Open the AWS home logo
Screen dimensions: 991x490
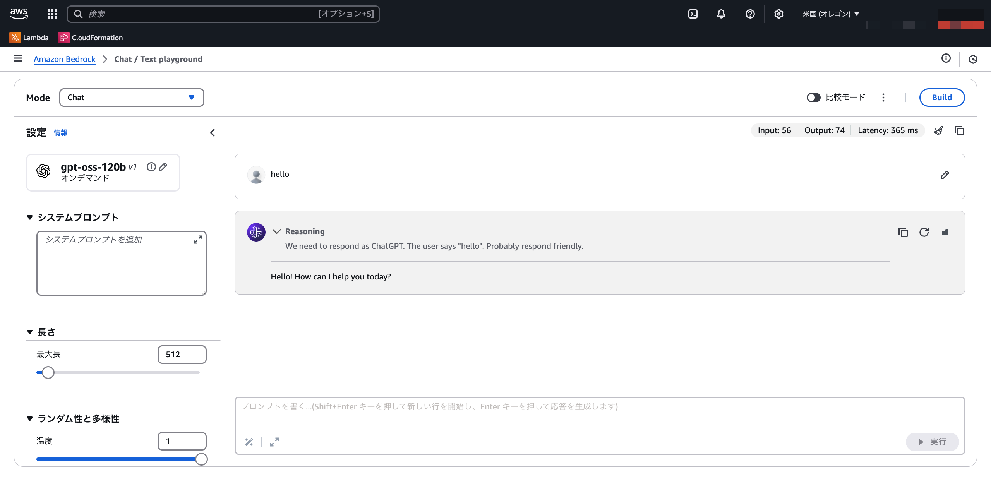[x=19, y=14]
